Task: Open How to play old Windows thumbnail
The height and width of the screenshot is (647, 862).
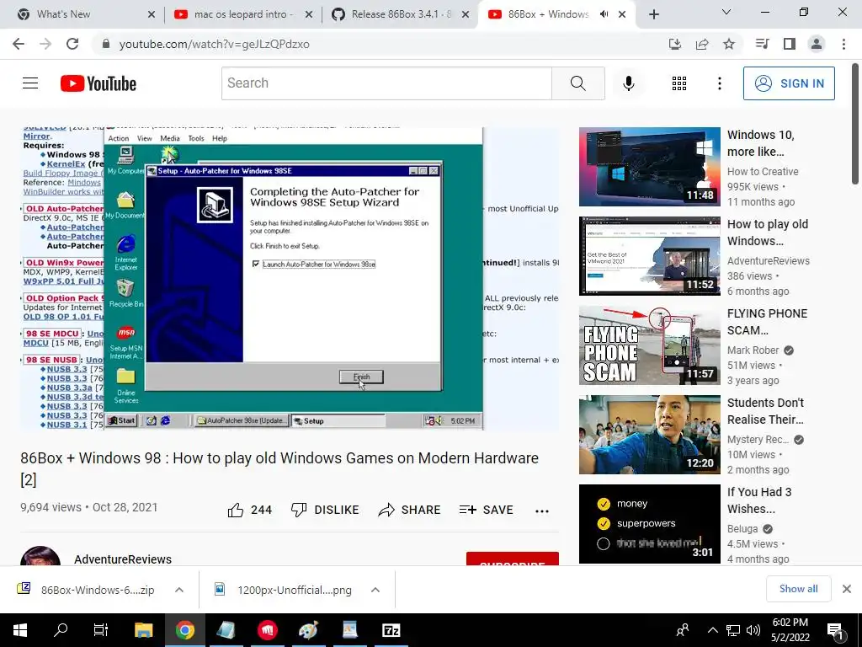Action: click(649, 256)
